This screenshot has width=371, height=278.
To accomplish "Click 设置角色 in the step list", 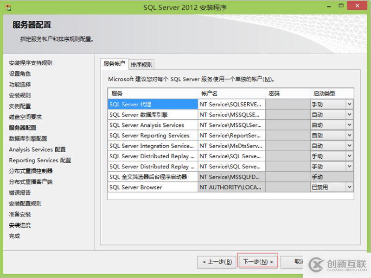I will point(20,74).
